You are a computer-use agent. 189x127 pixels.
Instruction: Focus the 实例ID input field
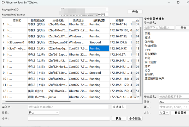click(68, 107)
